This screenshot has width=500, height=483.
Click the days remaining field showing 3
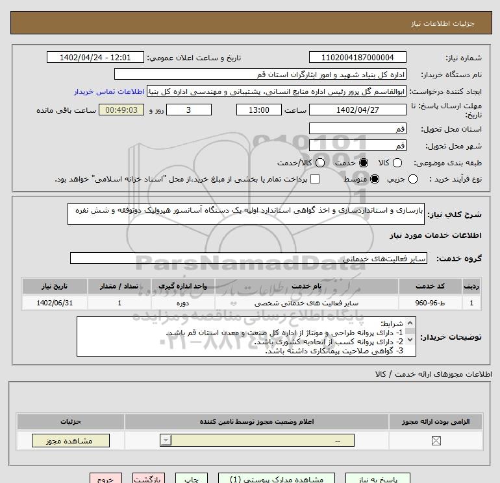[189, 110]
